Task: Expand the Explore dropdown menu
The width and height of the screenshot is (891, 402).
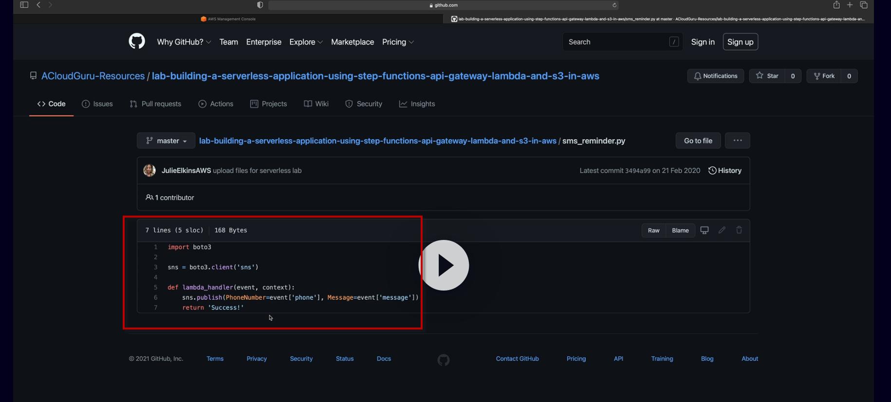Action: [306, 42]
